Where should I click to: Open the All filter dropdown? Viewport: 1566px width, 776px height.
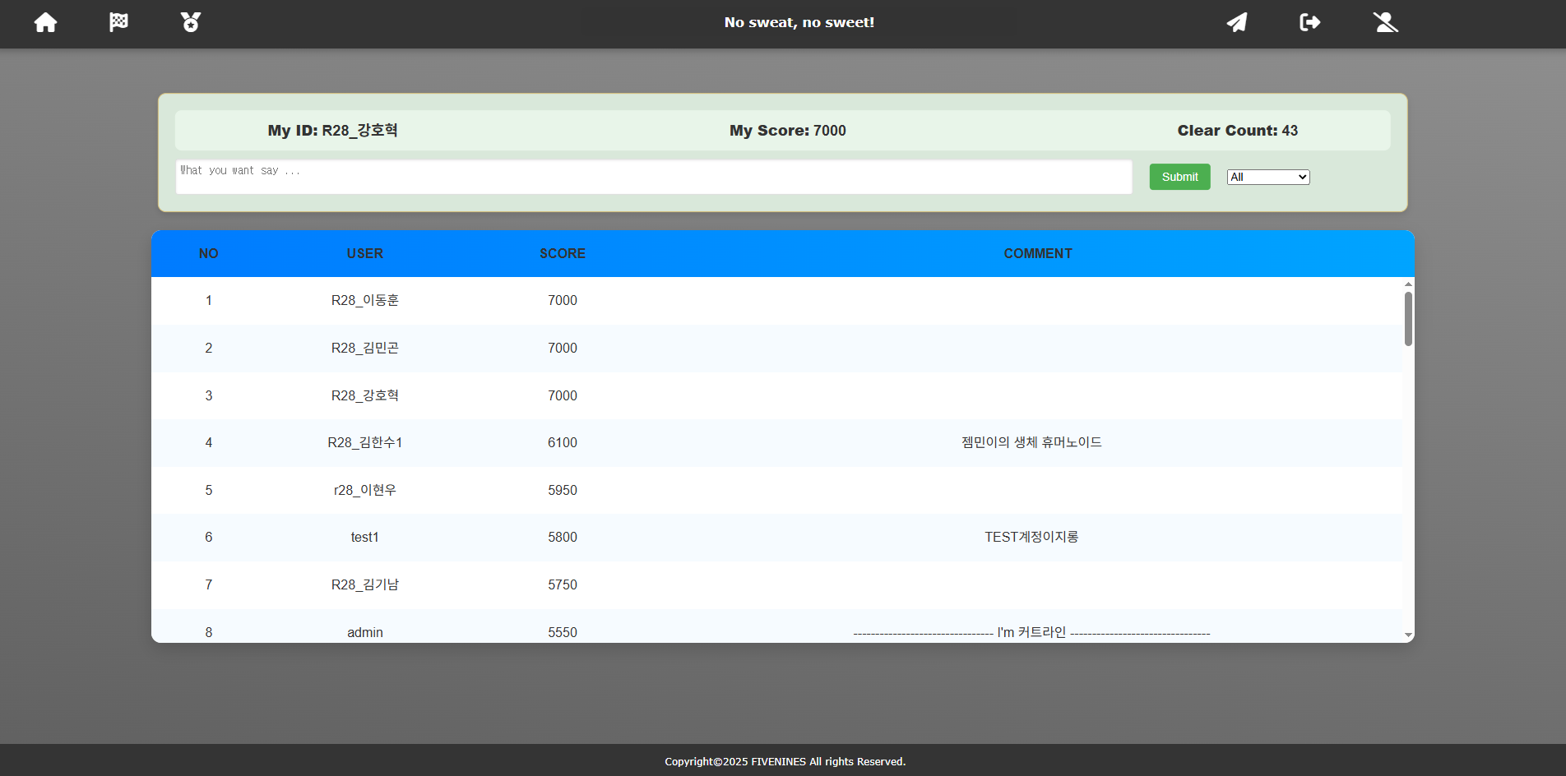click(x=1267, y=177)
